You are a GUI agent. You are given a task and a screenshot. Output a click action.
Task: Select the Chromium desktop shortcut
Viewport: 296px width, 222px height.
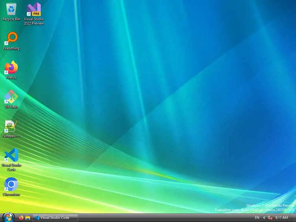11,187
